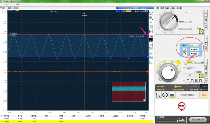Open the 扩展 tab in right panel
Viewport: 210px width, 124px height.
coord(163,8)
